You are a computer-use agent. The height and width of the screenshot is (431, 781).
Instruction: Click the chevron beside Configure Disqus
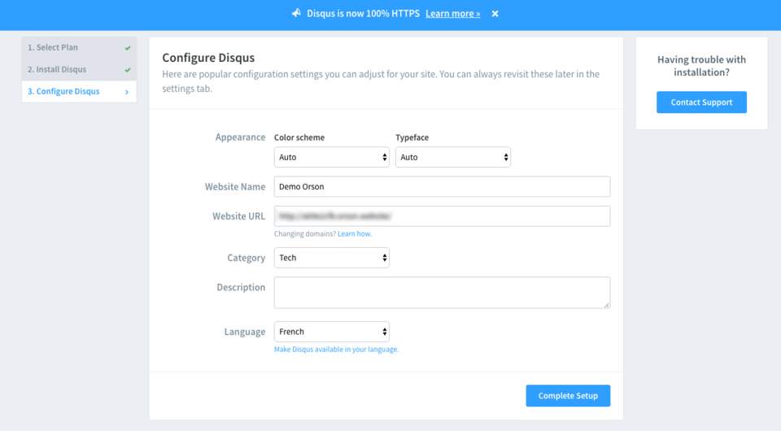(127, 92)
